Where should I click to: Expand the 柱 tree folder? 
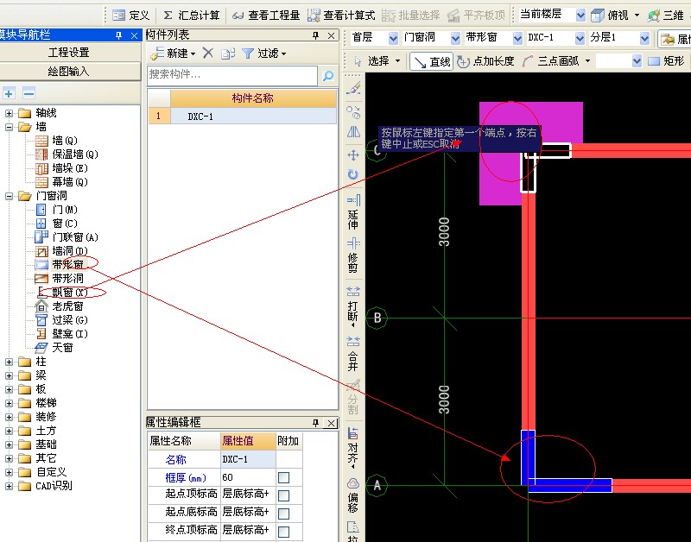click(x=9, y=362)
